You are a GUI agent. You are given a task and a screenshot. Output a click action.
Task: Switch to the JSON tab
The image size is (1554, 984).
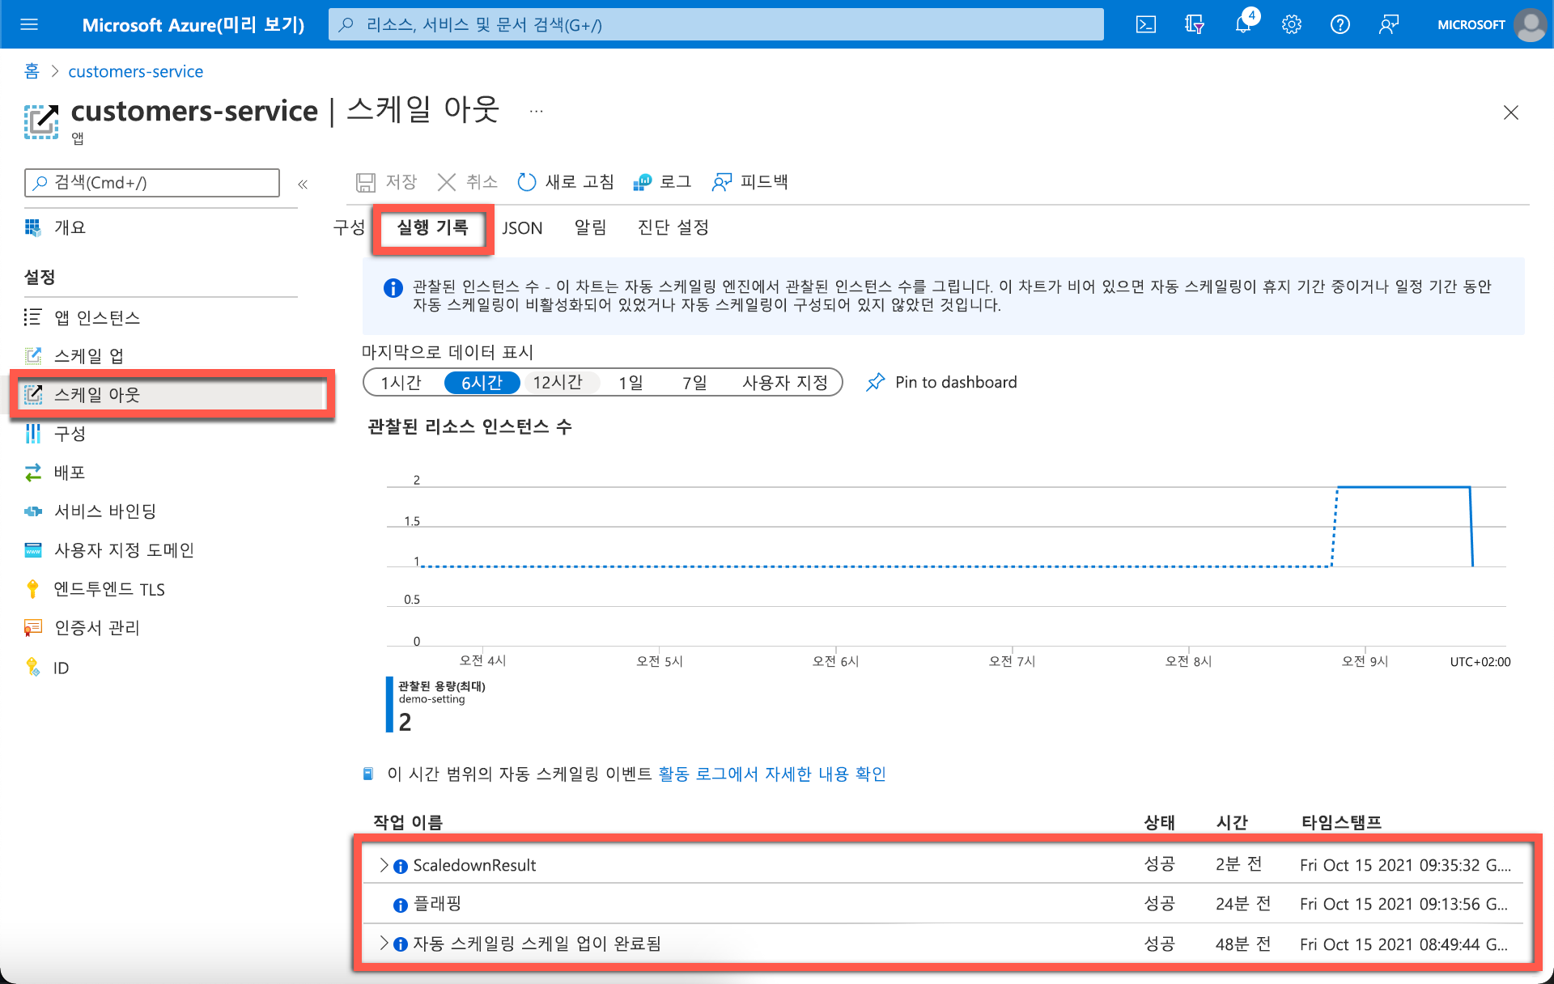point(520,227)
